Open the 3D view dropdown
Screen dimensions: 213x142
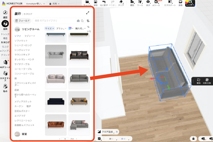coord(125,139)
